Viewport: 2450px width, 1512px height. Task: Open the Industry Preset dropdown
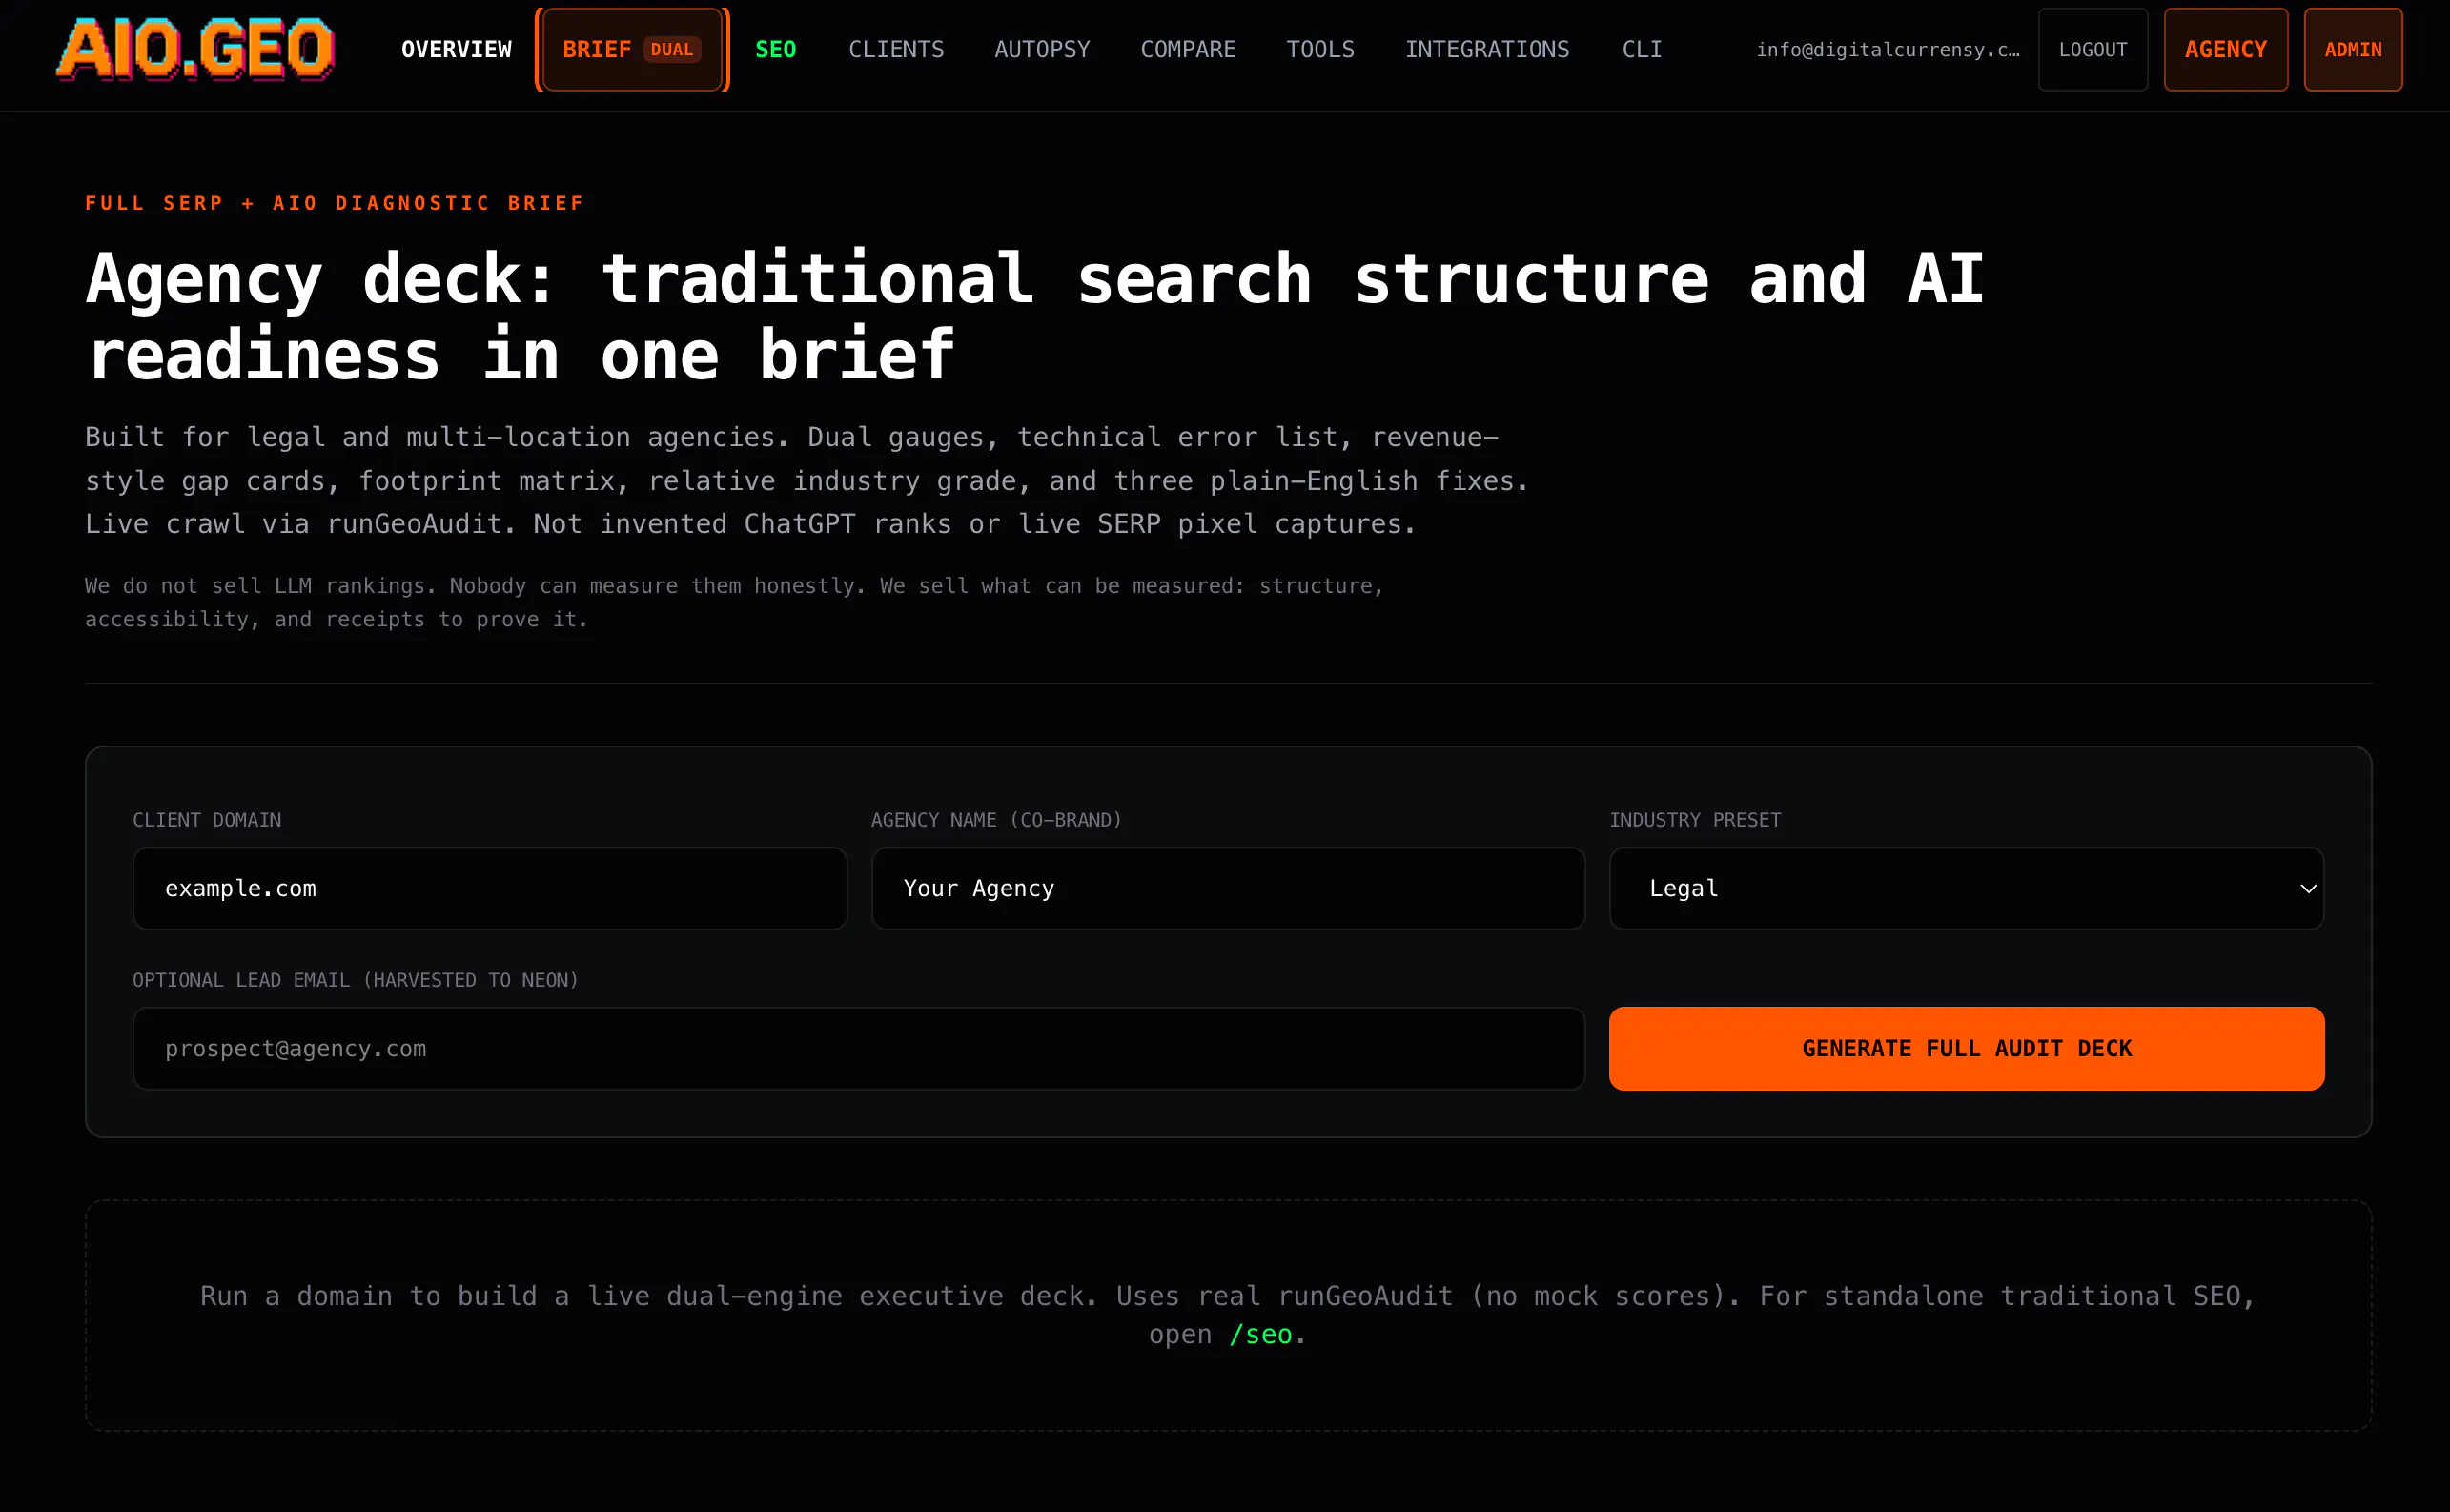(1966, 888)
